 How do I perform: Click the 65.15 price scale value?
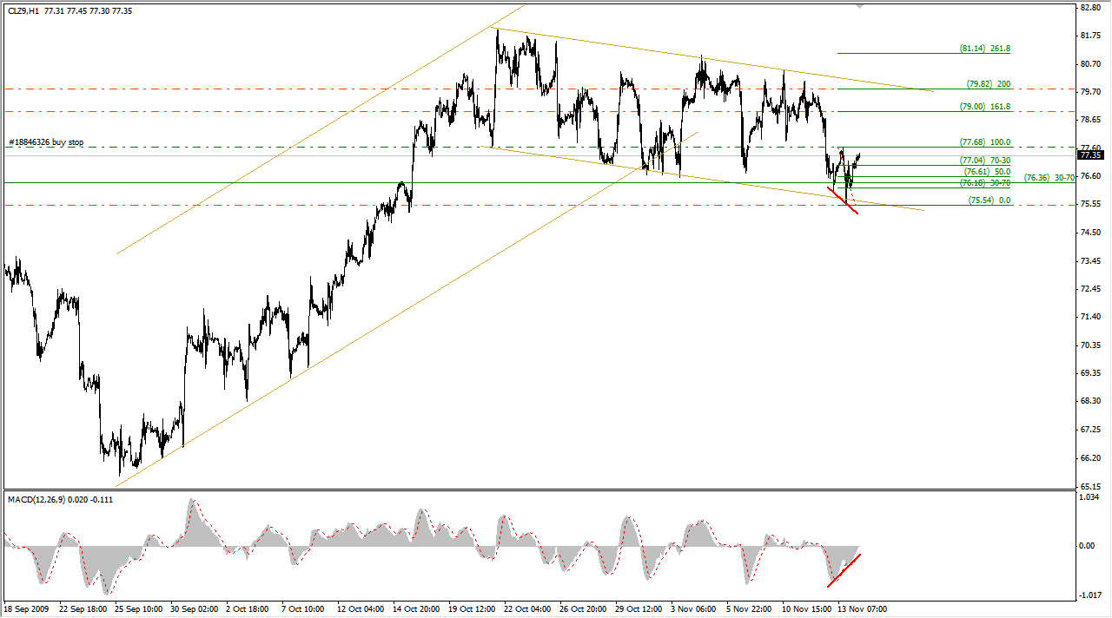point(1089,486)
